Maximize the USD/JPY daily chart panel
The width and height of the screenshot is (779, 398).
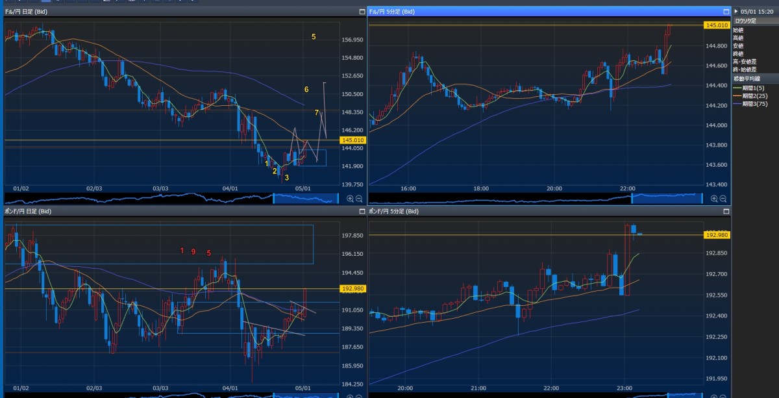[x=362, y=12]
